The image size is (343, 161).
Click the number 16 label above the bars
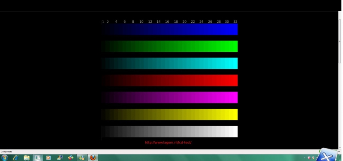tap(167, 22)
